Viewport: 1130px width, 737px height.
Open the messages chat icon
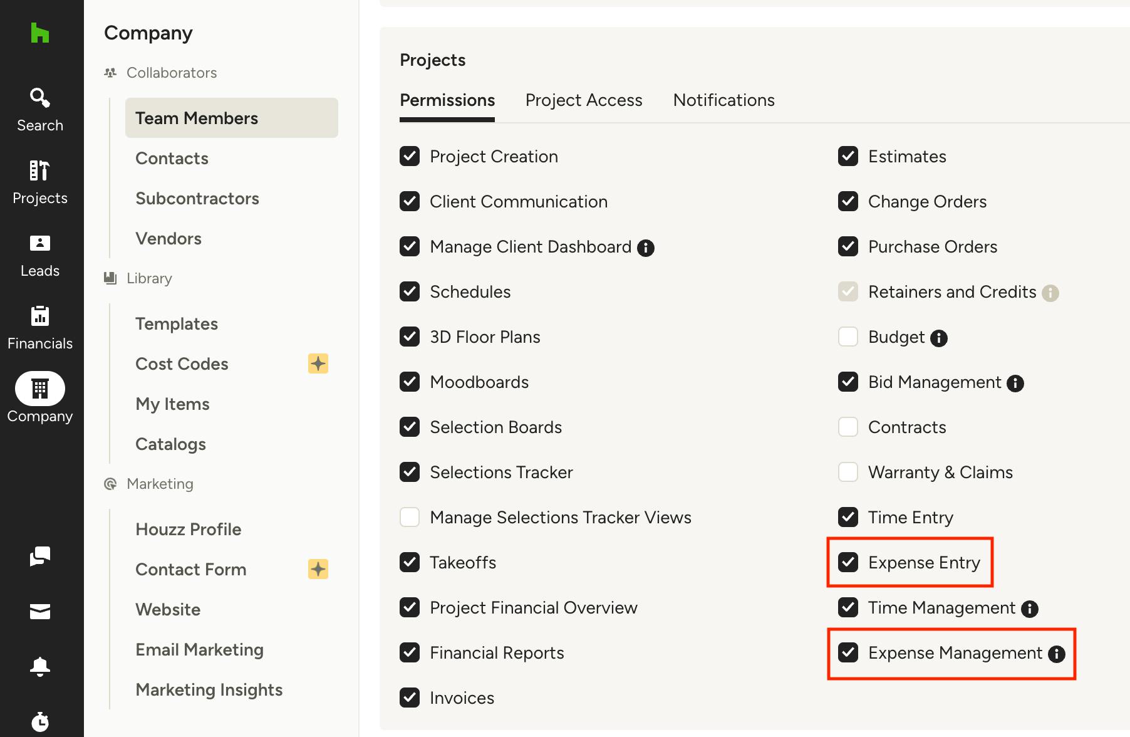pos(40,556)
